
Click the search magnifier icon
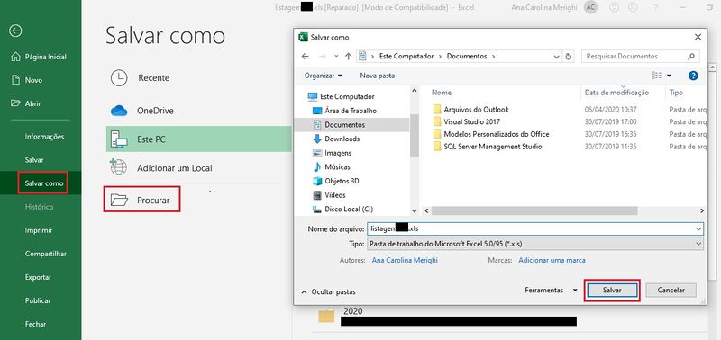coord(691,57)
